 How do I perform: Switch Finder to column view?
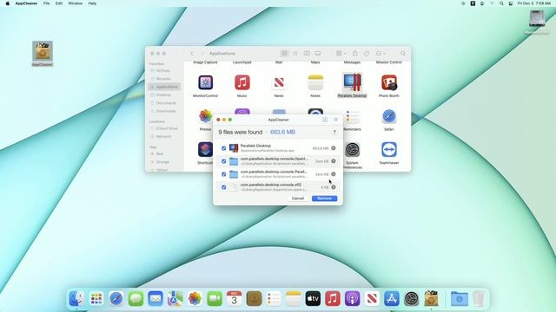pos(307,54)
